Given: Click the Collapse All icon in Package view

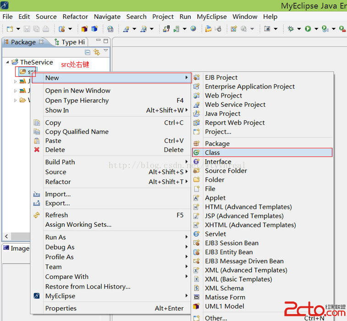Looking at the screenshot, I should [88, 52].
